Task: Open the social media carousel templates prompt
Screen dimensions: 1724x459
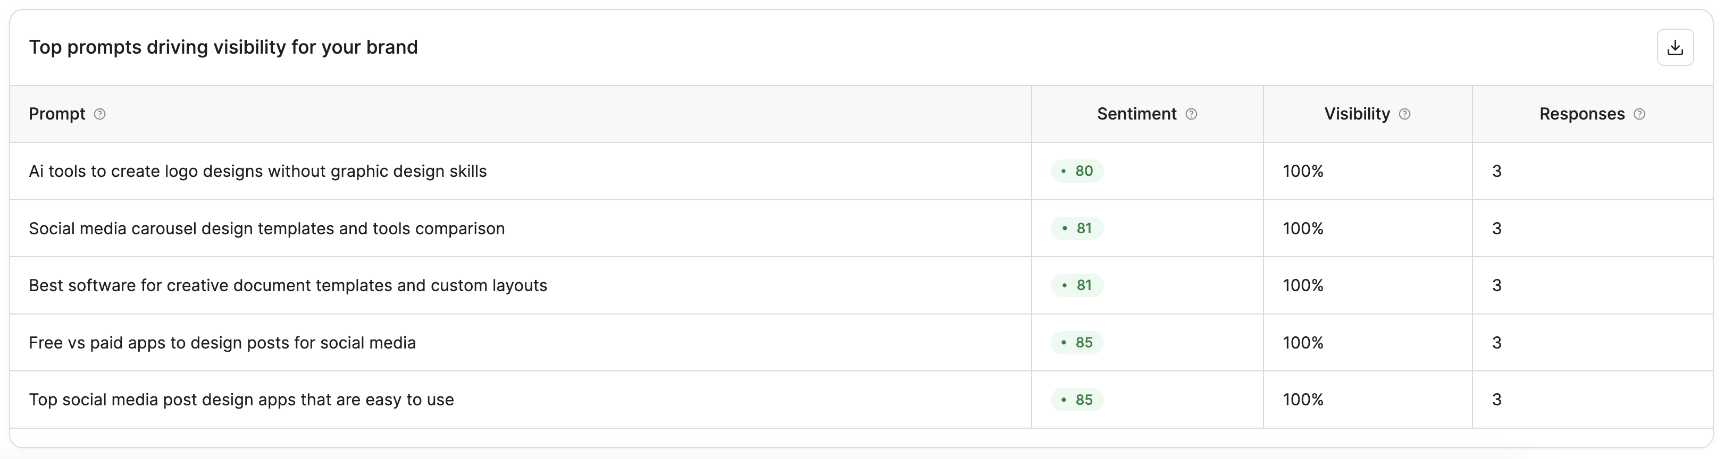Action: coord(266,228)
